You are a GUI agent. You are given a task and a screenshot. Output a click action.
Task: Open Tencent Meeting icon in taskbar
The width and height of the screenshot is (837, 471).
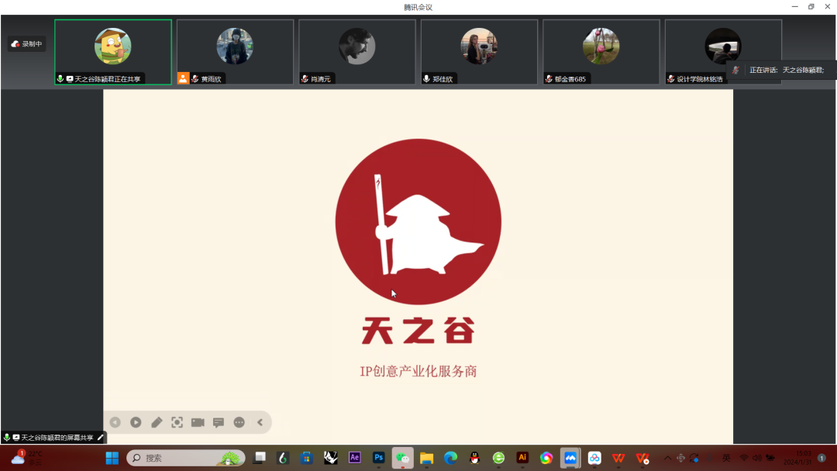(570, 458)
